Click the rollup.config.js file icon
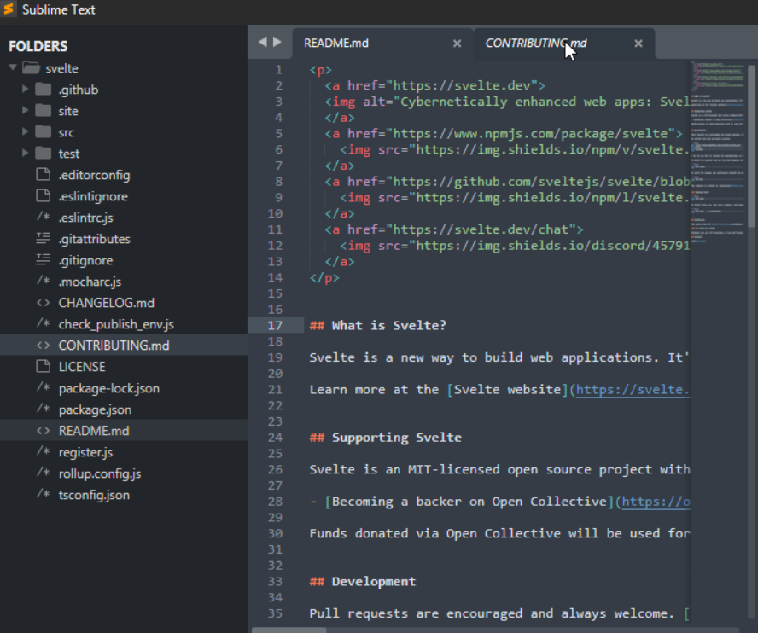Image resolution: width=758 pixels, height=633 pixels. (43, 473)
